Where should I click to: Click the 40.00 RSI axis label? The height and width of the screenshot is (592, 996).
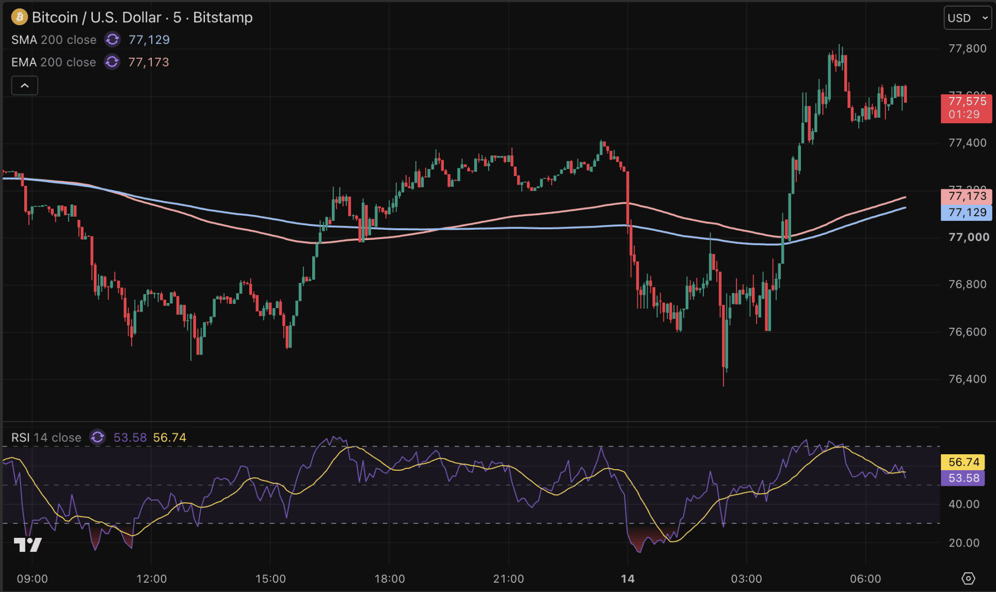[x=964, y=504]
